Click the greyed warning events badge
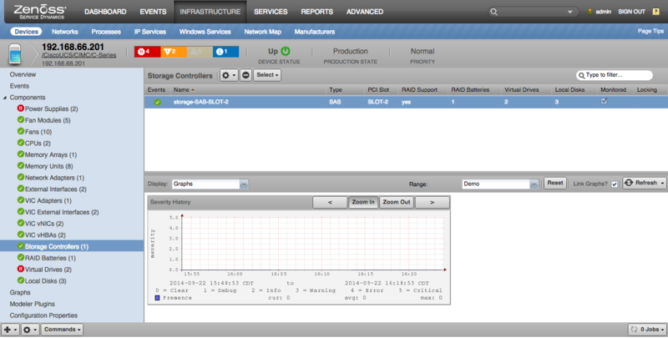 pos(200,52)
